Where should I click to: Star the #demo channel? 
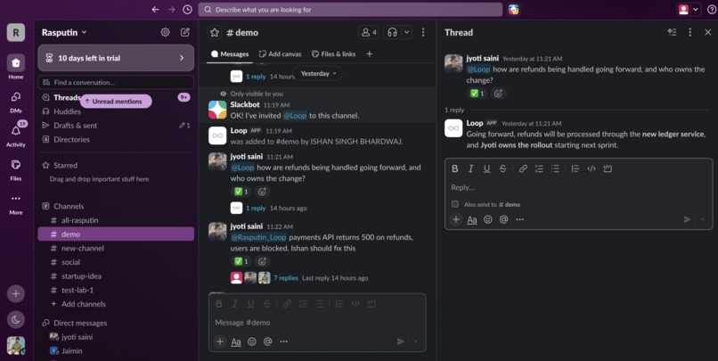215,32
